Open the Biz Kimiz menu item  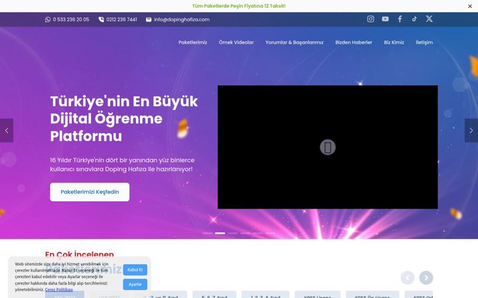394,42
